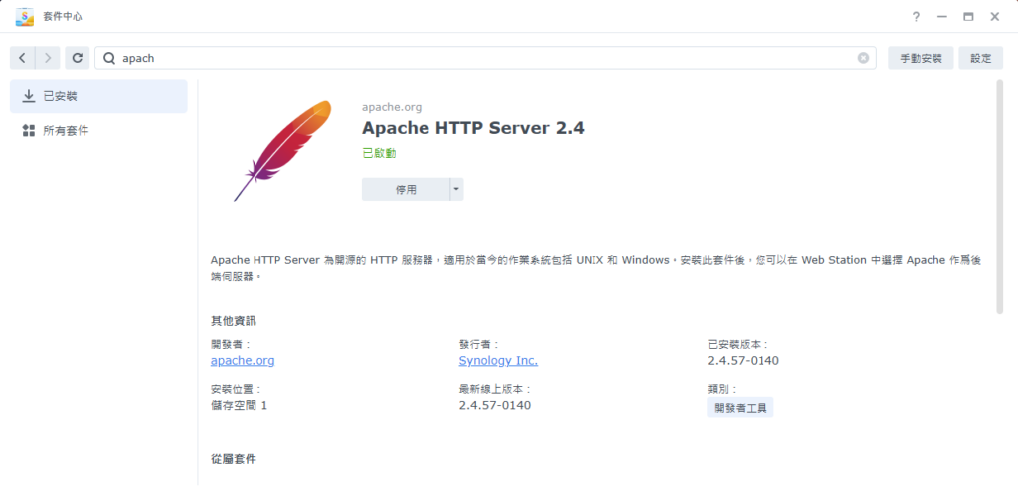Clear the search text with the X icon
The width and height of the screenshot is (1018, 496).
coord(863,58)
